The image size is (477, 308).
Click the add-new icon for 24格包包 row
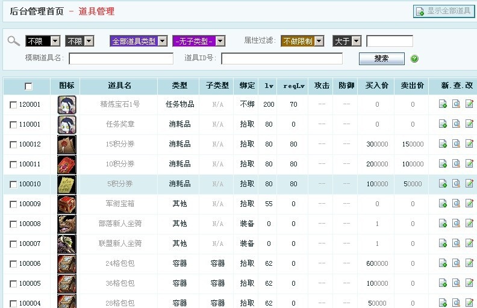click(x=443, y=263)
